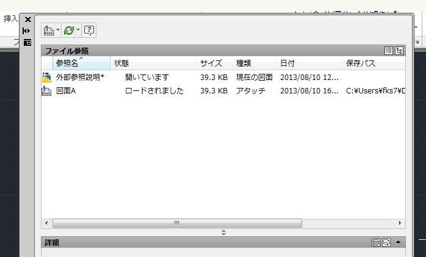
Task: Open the 挿入 ribbon tab
Action: [10, 18]
